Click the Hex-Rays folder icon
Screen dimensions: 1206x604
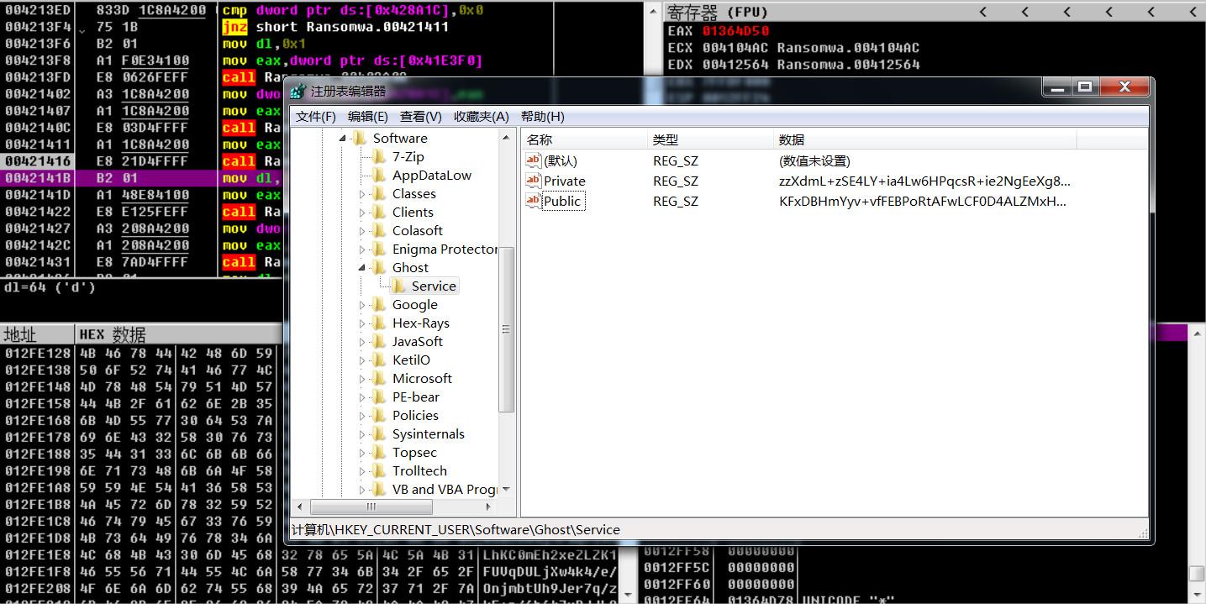click(379, 323)
